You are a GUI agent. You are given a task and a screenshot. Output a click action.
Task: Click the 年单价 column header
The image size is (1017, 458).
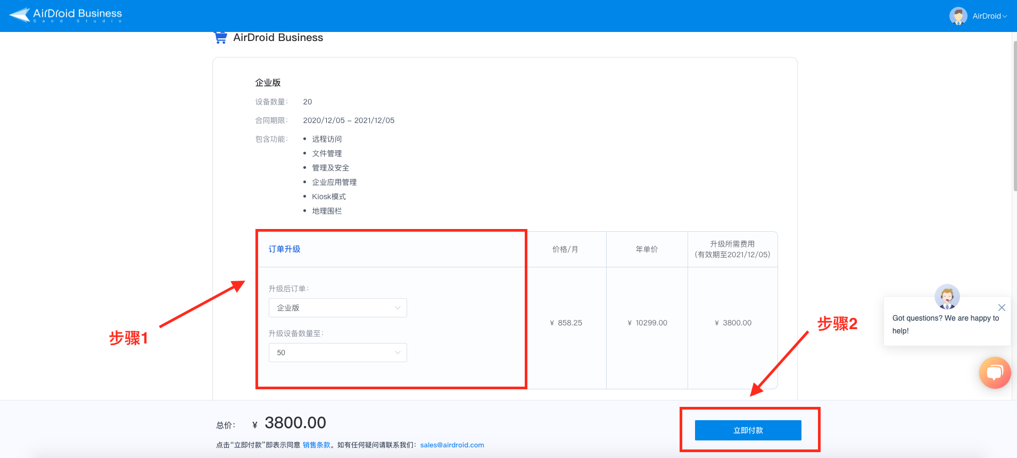[647, 249]
